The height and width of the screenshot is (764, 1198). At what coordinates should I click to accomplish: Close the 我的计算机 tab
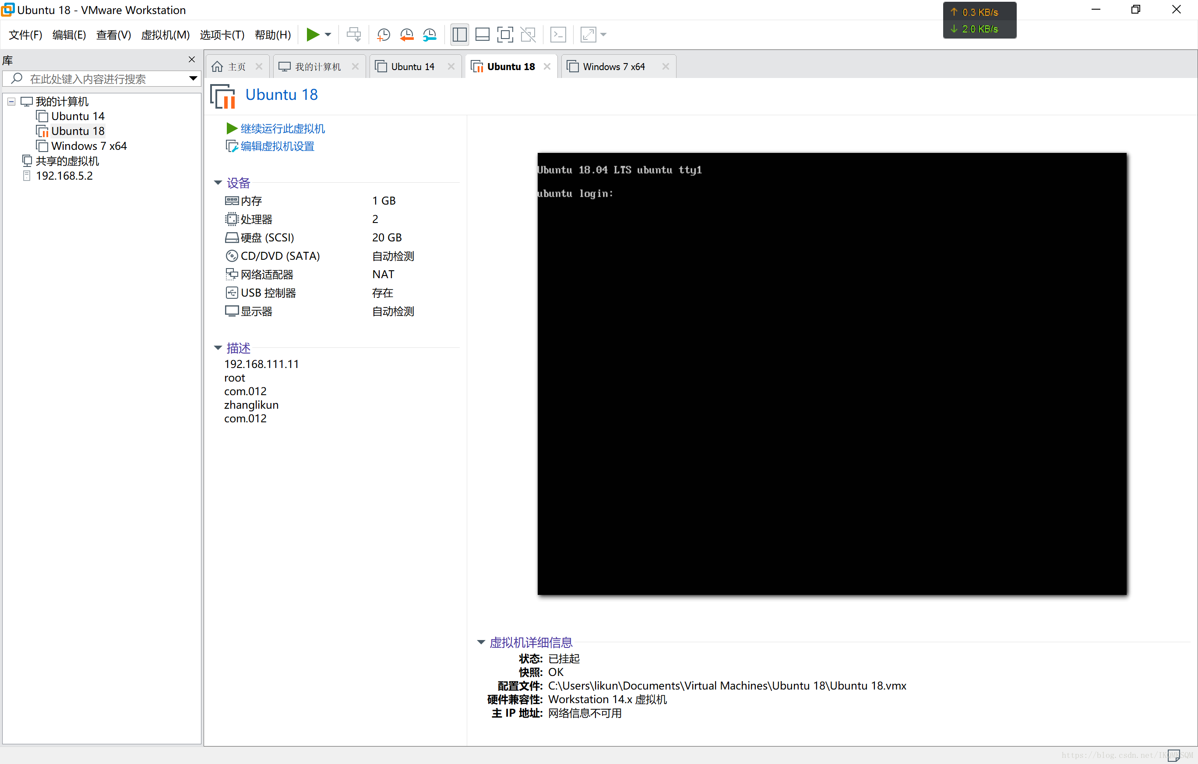point(355,67)
